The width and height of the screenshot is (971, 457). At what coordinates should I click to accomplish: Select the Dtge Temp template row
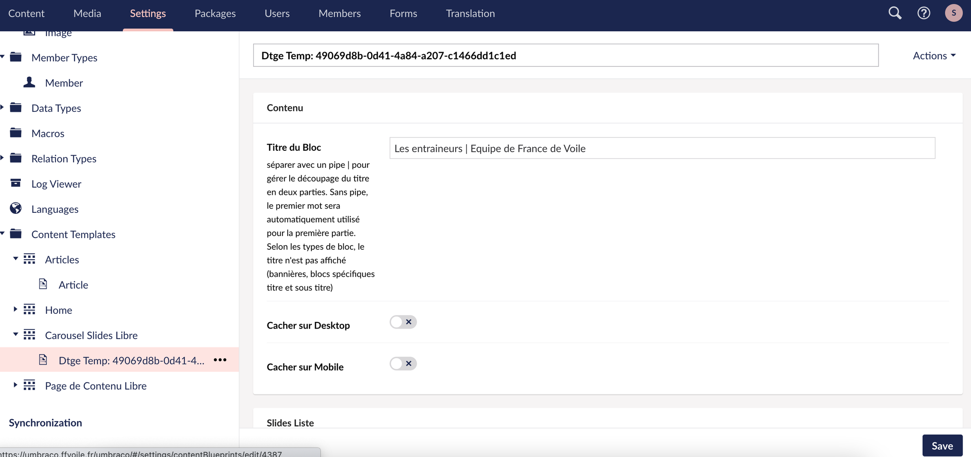tap(119, 360)
